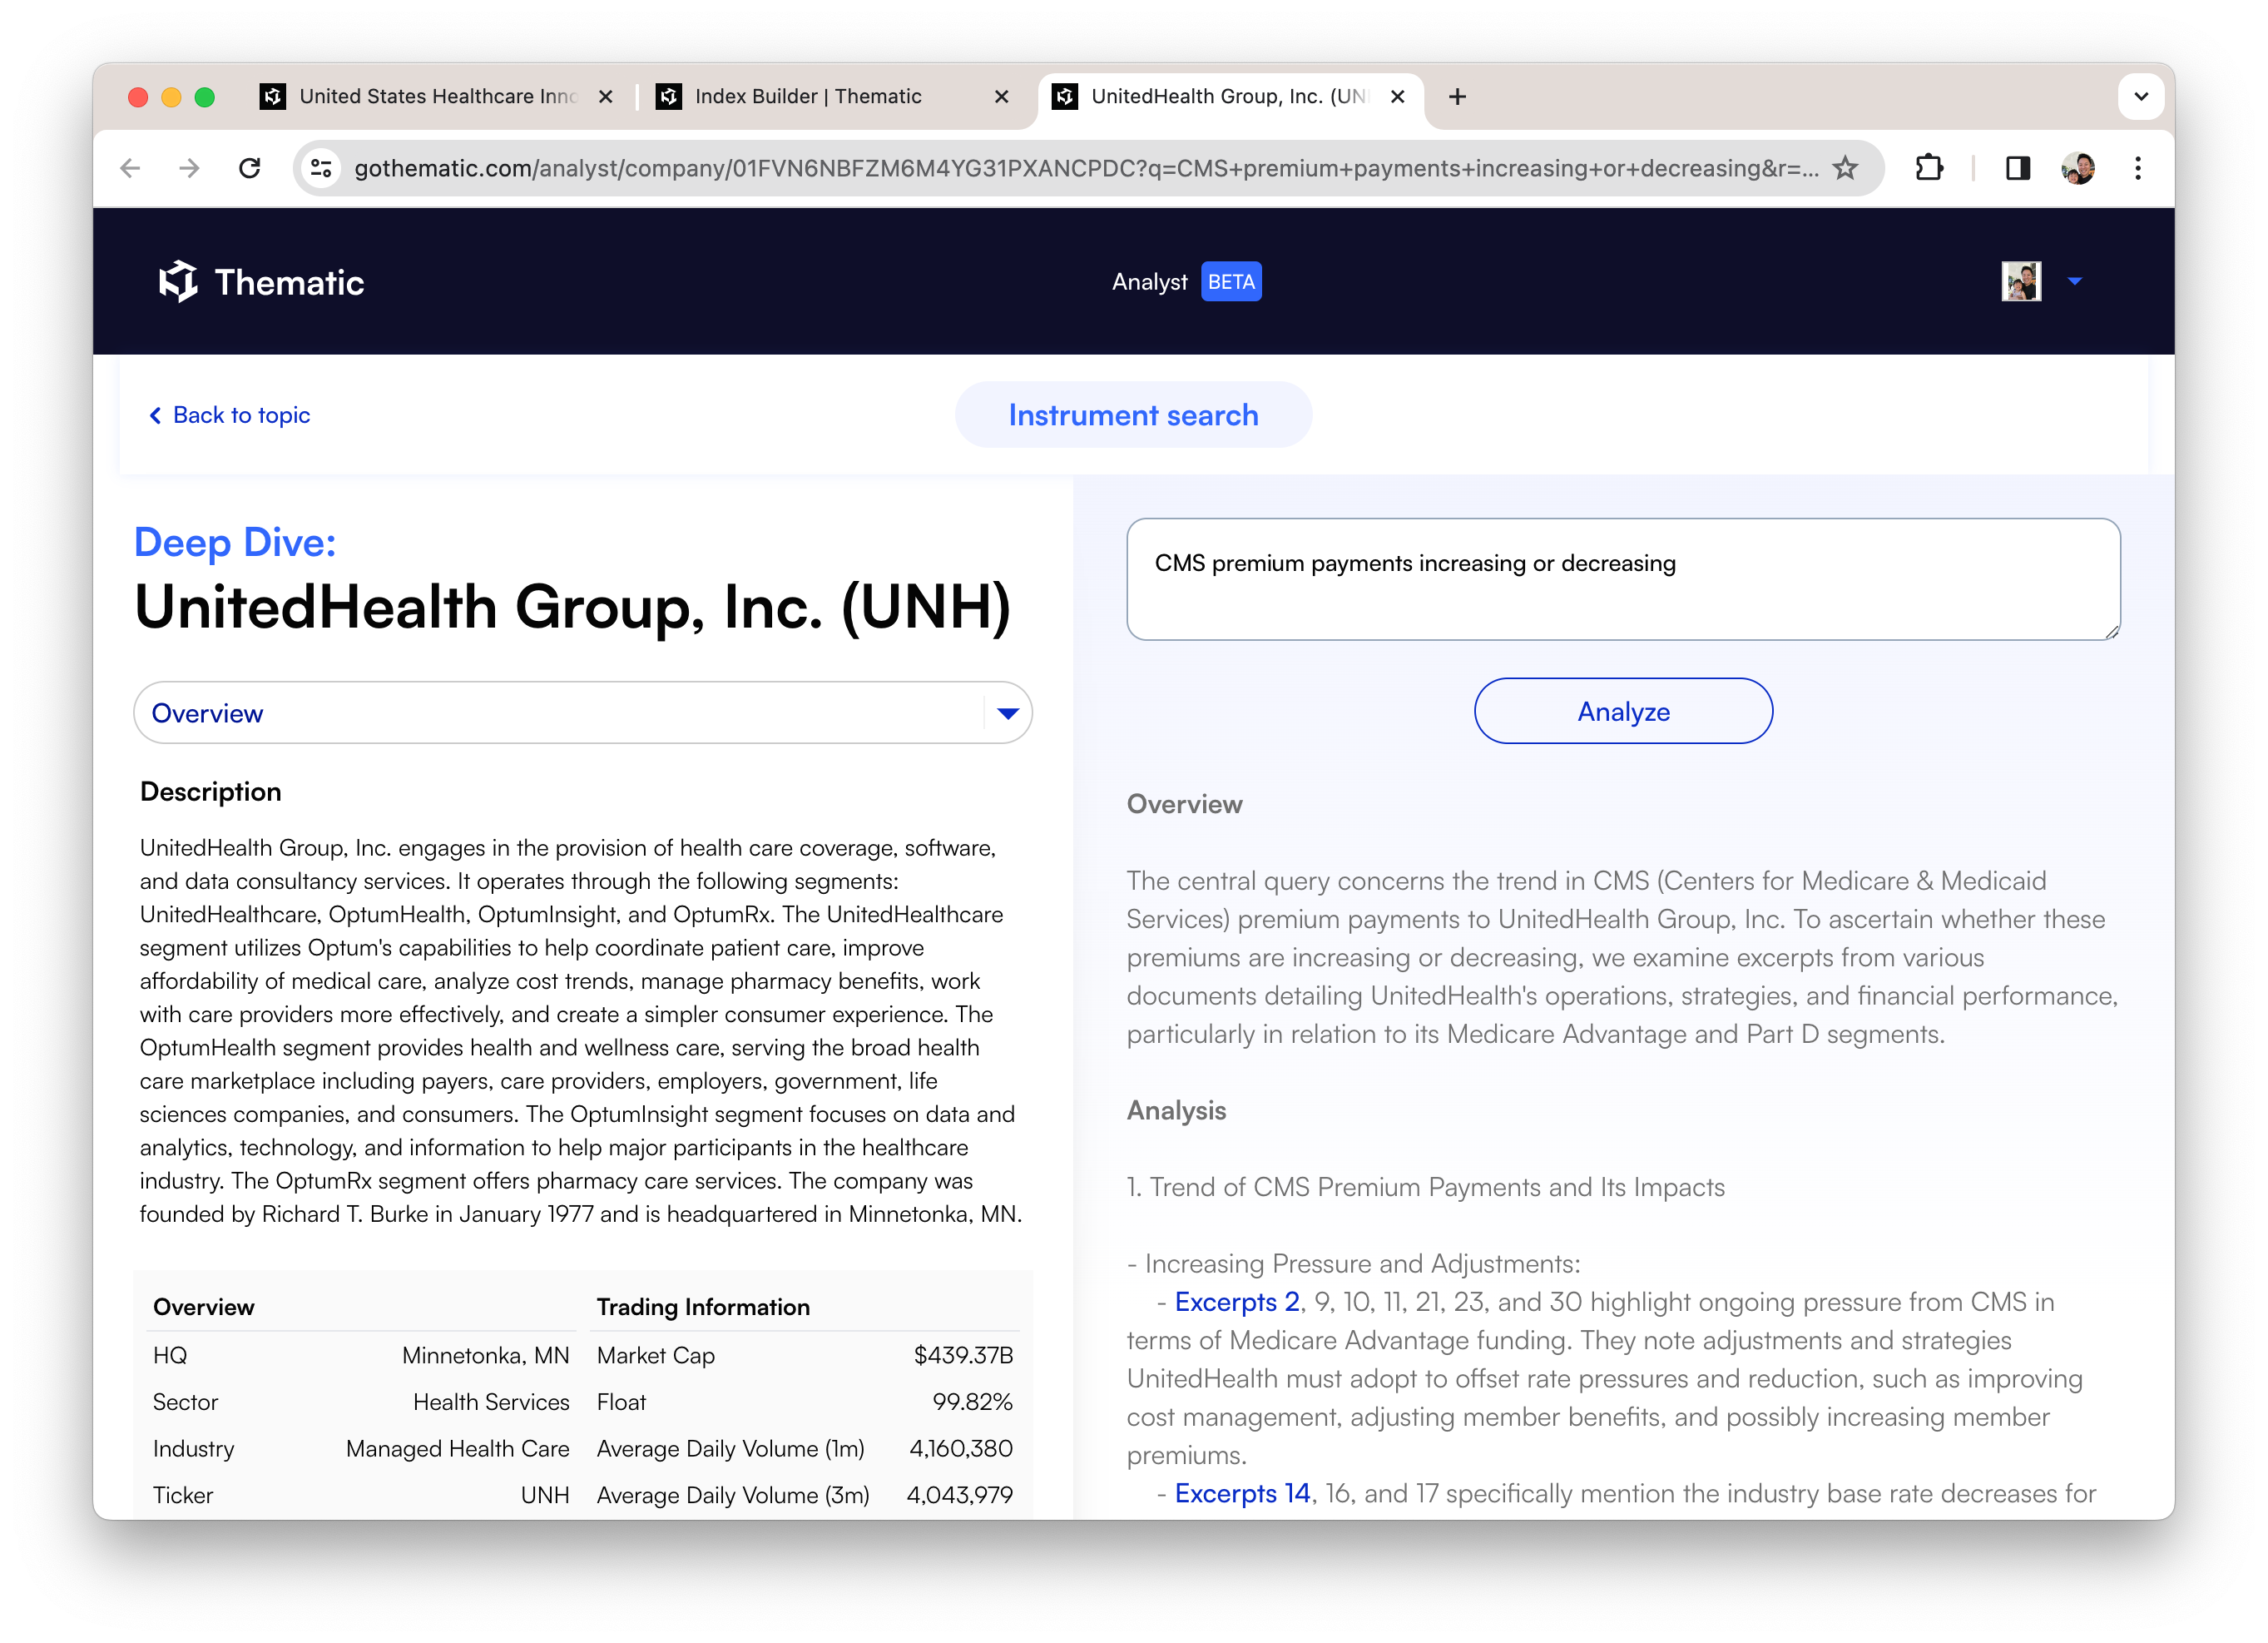2268x1643 pixels.
Task: Bookmark this page with the star icon
Action: (1845, 168)
